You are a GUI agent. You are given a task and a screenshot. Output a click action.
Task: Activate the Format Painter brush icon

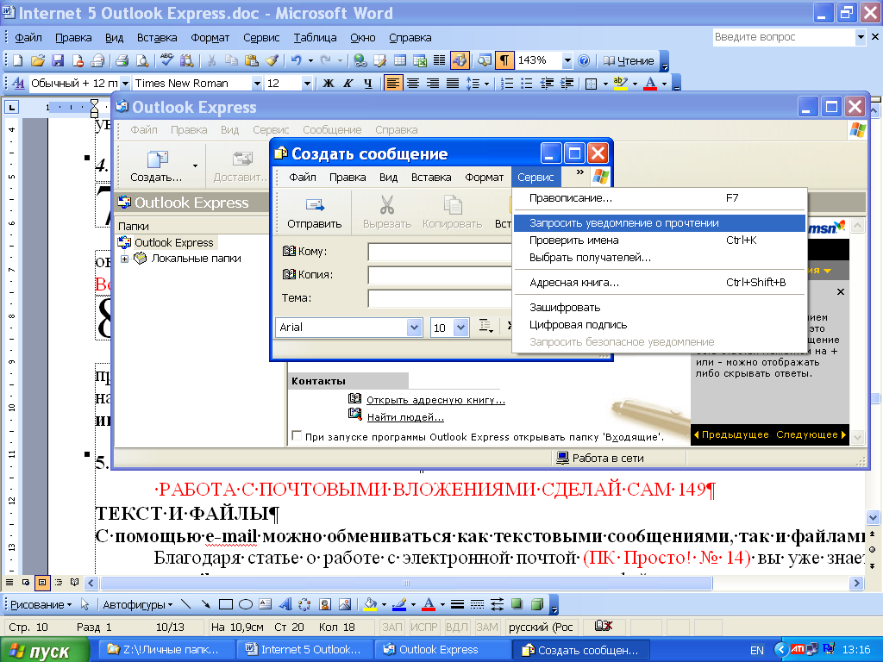point(272,60)
